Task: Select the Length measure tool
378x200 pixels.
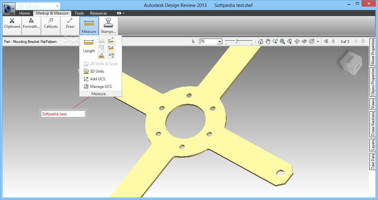Action: tap(89, 46)
